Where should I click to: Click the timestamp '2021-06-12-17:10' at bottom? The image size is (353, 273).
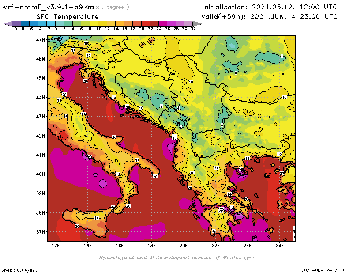pos(323,270)
